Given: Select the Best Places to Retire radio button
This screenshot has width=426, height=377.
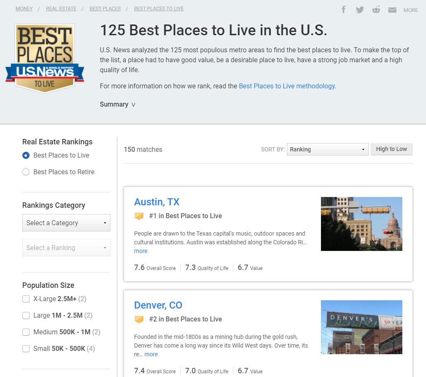Looking at the screenshot, I should pos(26,172).
